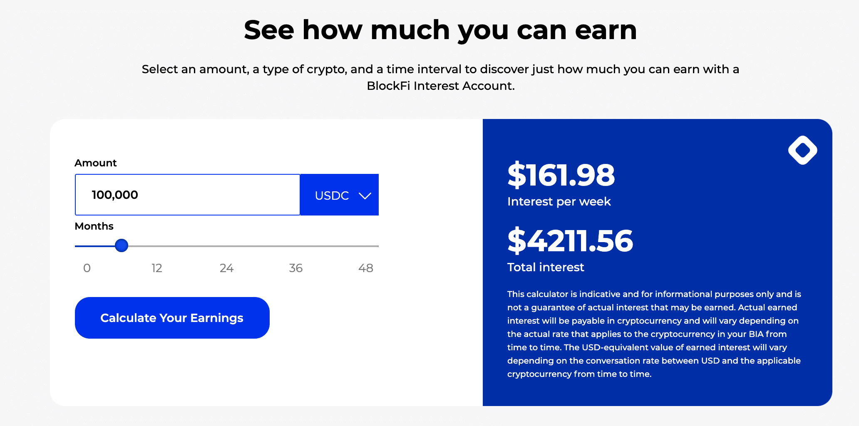Click the 12 mark under the slider
The image size is (859, 426).
coord(157,268)
